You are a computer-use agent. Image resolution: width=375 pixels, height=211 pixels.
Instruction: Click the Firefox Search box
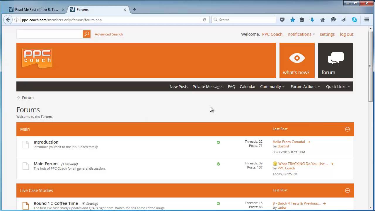pyautogui.click(x=244, y=20)
